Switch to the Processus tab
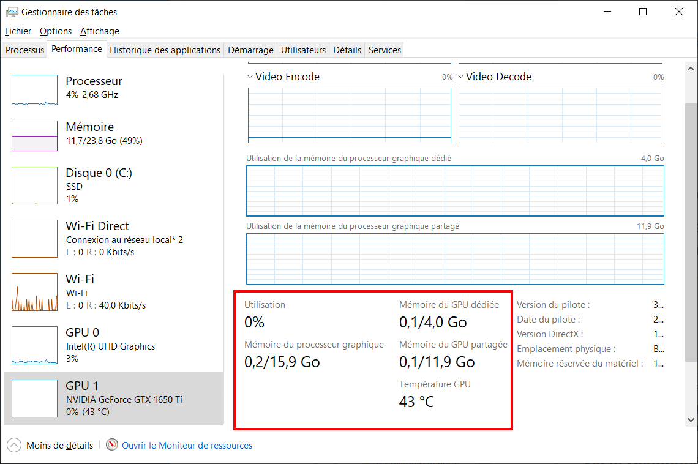698x464 pixels. (25, 50)
